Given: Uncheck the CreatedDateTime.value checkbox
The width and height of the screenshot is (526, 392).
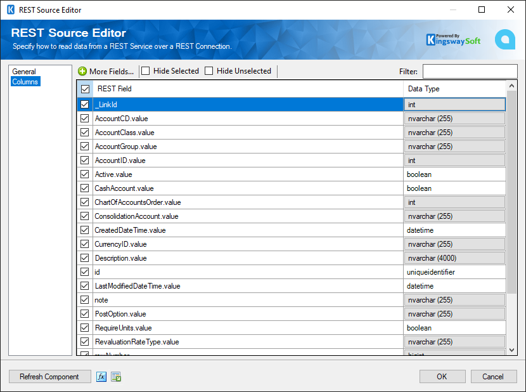Looking at the screenshot, I should [84, 230].
